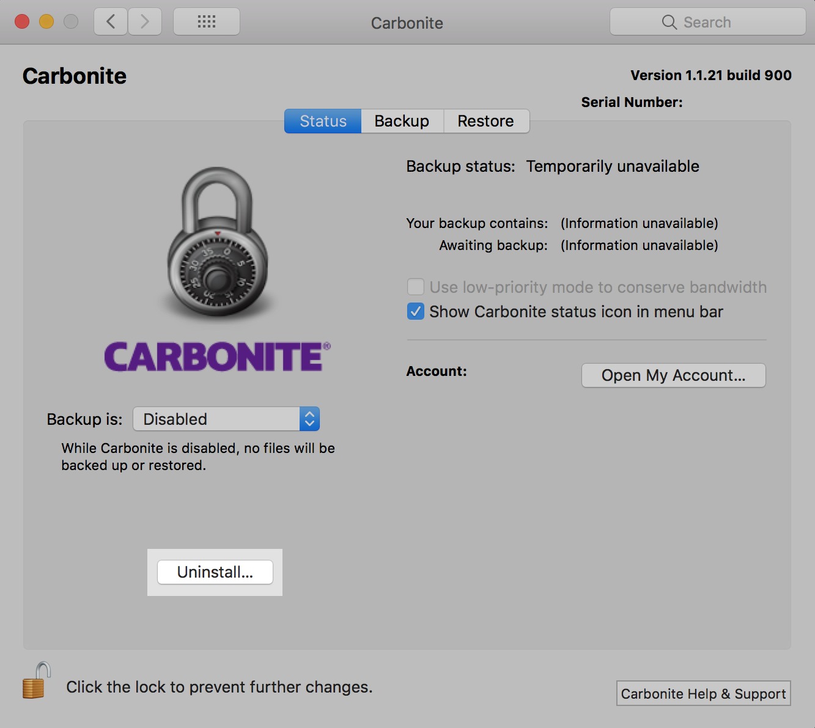The height and width of the screenshot is (728, 815).
Task: Click the blue dropdown stepper arrows
Action: click(x=309, y=419)
